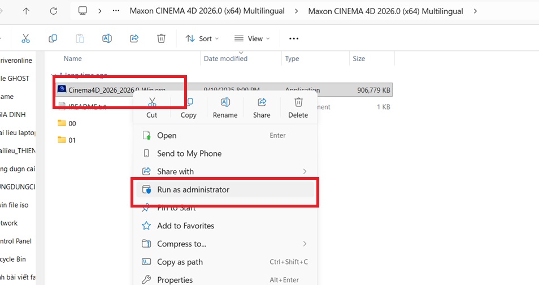Select the 'win file iso' sidebar item
Image resolution: width=539 pixels, height=285 pixels.
(x=15, y=205)
